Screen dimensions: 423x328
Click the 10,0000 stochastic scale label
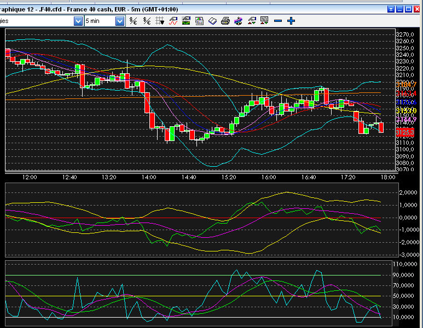pyautogui.click(x=403, y=317)
